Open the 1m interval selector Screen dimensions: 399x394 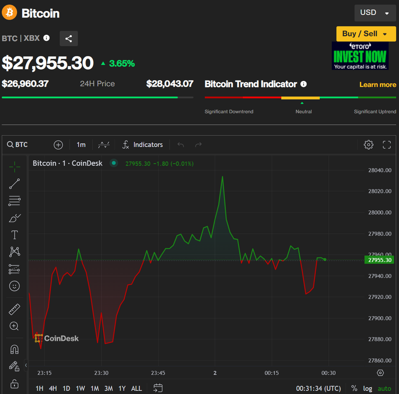pyautogui.click(x=81, y=144)
